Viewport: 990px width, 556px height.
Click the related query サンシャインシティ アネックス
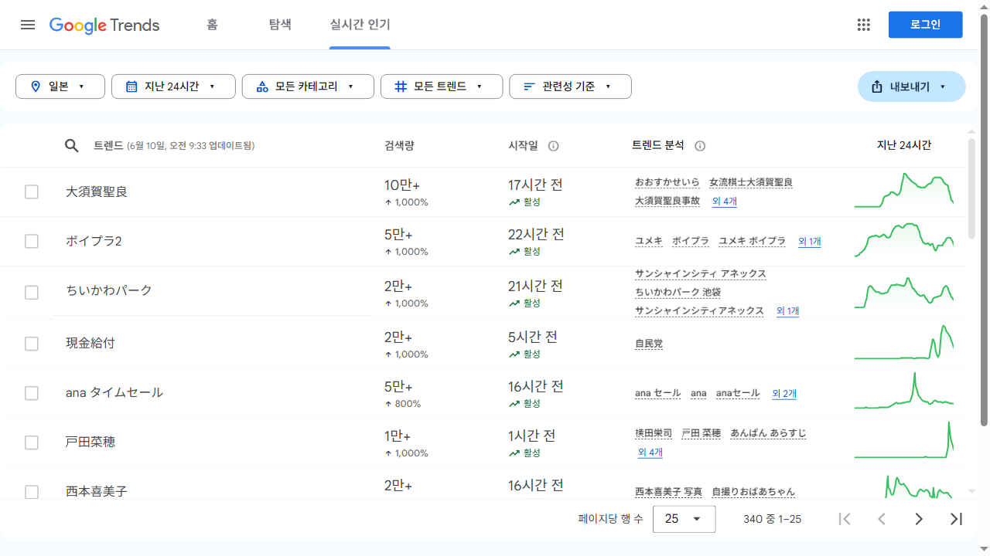(701, 274)
